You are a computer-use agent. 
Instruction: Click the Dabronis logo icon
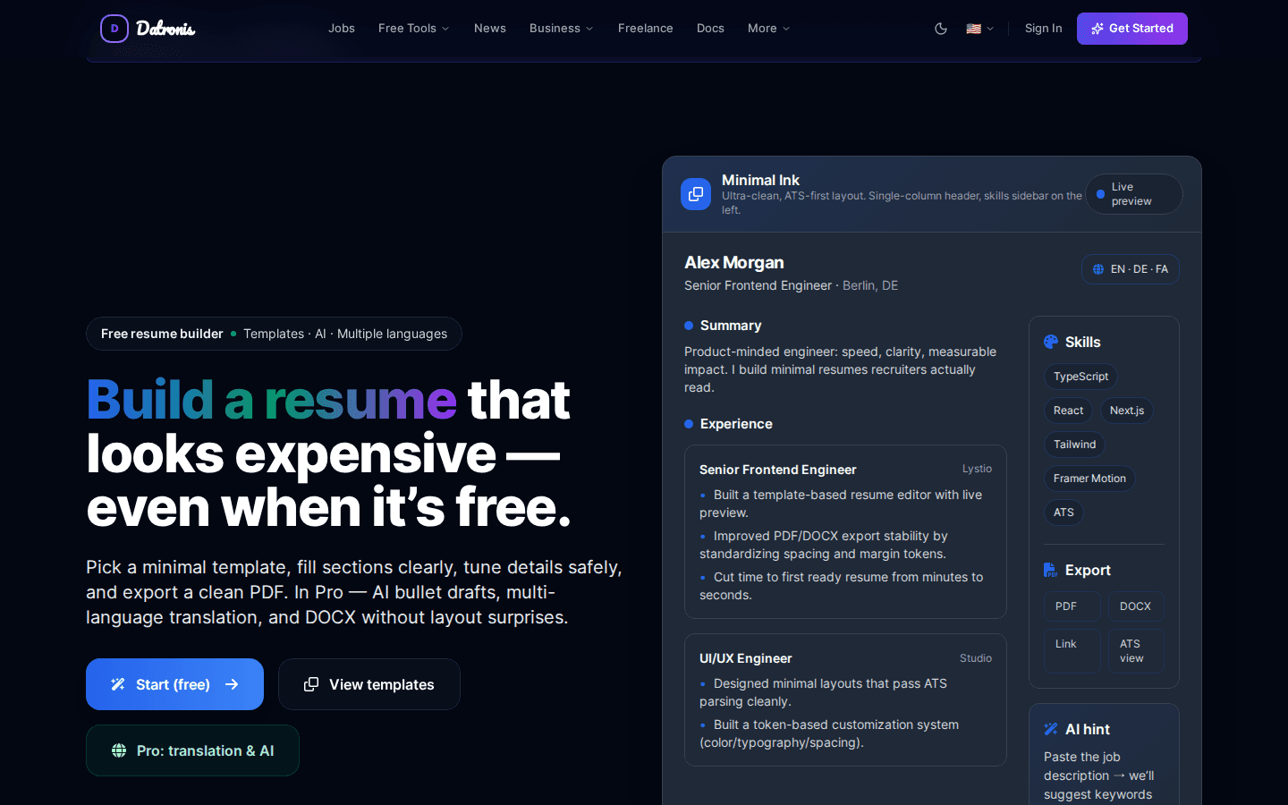coord(114,29)
